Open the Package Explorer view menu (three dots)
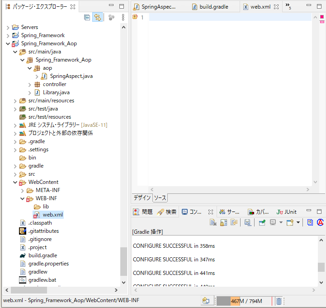Screen dimensions: 326x308 [123, 18]
